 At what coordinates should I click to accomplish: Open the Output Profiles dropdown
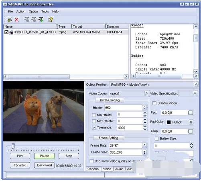pos(196,84)
